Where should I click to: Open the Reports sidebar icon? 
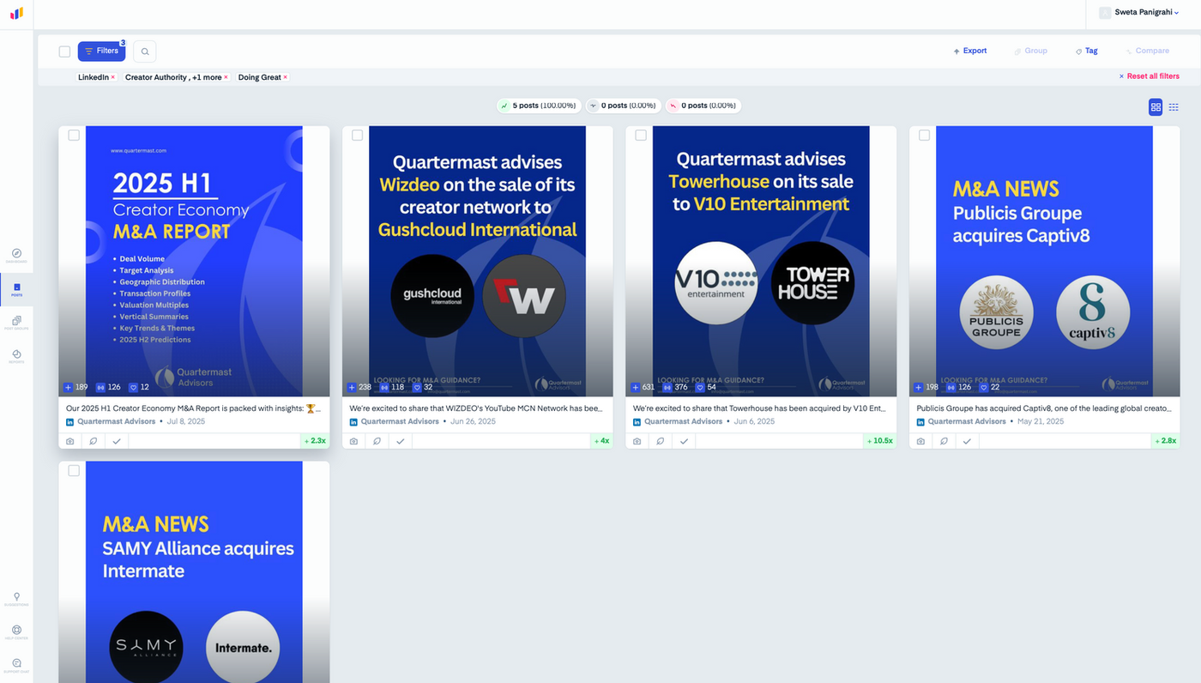tap(16, 356)
